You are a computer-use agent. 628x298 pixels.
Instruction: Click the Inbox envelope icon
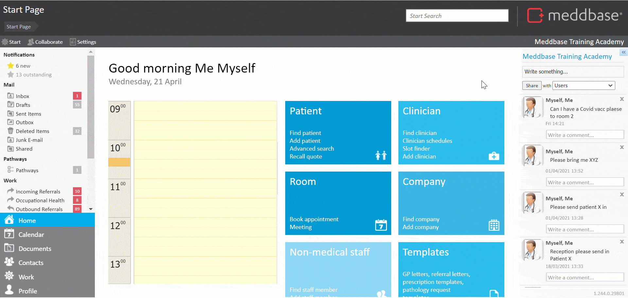[10, 96]
